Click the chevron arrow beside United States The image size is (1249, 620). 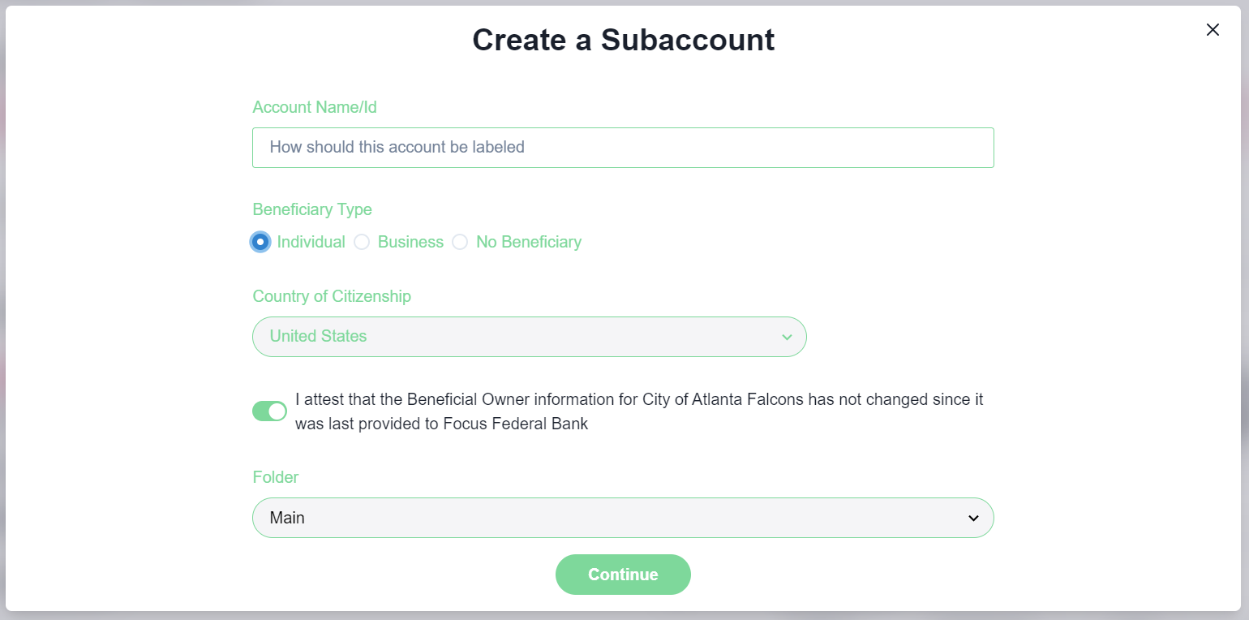786,338
